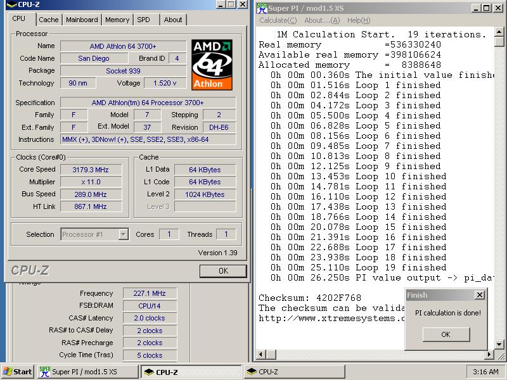Click the Cores value box
The height and width of the screenshot is (380, 507).
pyautogui.click(x=169, y=234)
